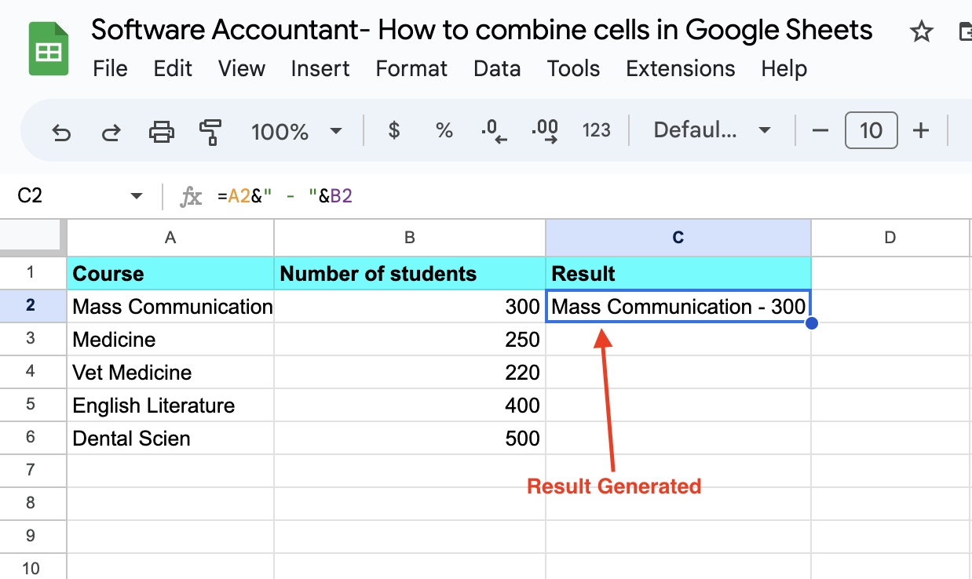Redo the last action
The height and width of the screenshot is (579, 972).
click(111, 132)
